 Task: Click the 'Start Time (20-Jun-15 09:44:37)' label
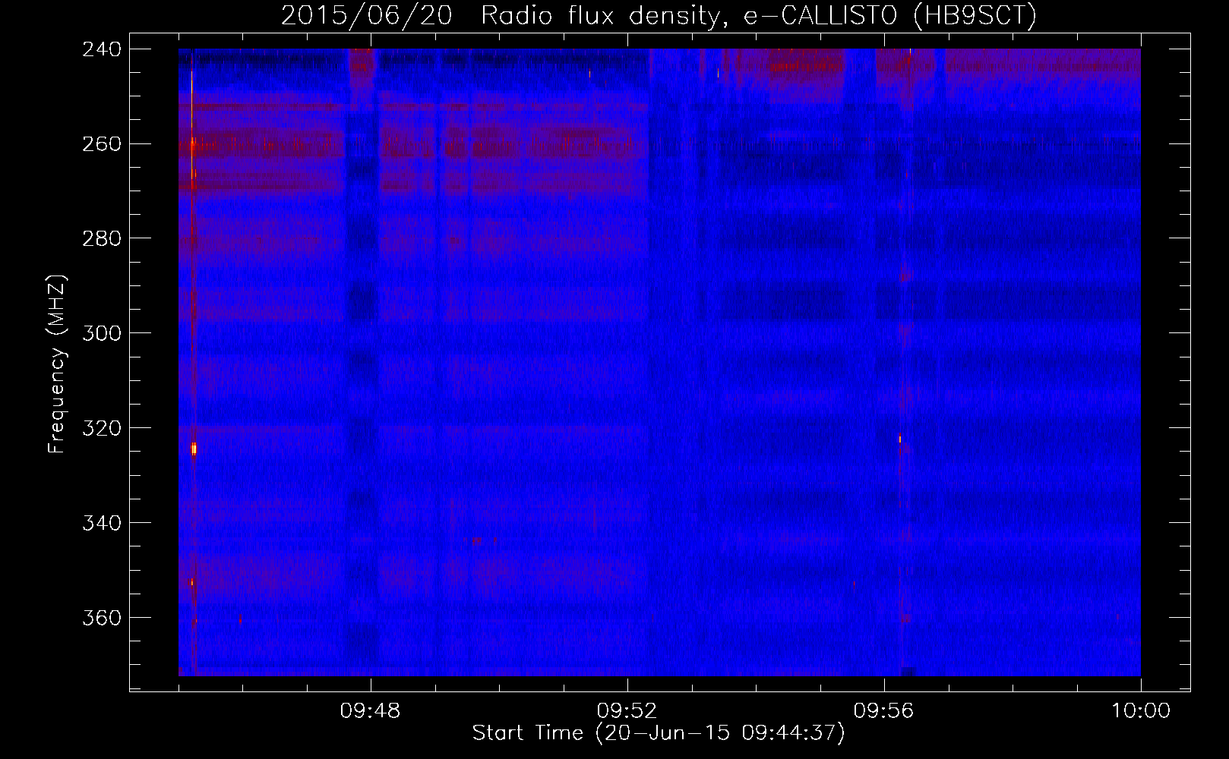(x=659, y=733)
